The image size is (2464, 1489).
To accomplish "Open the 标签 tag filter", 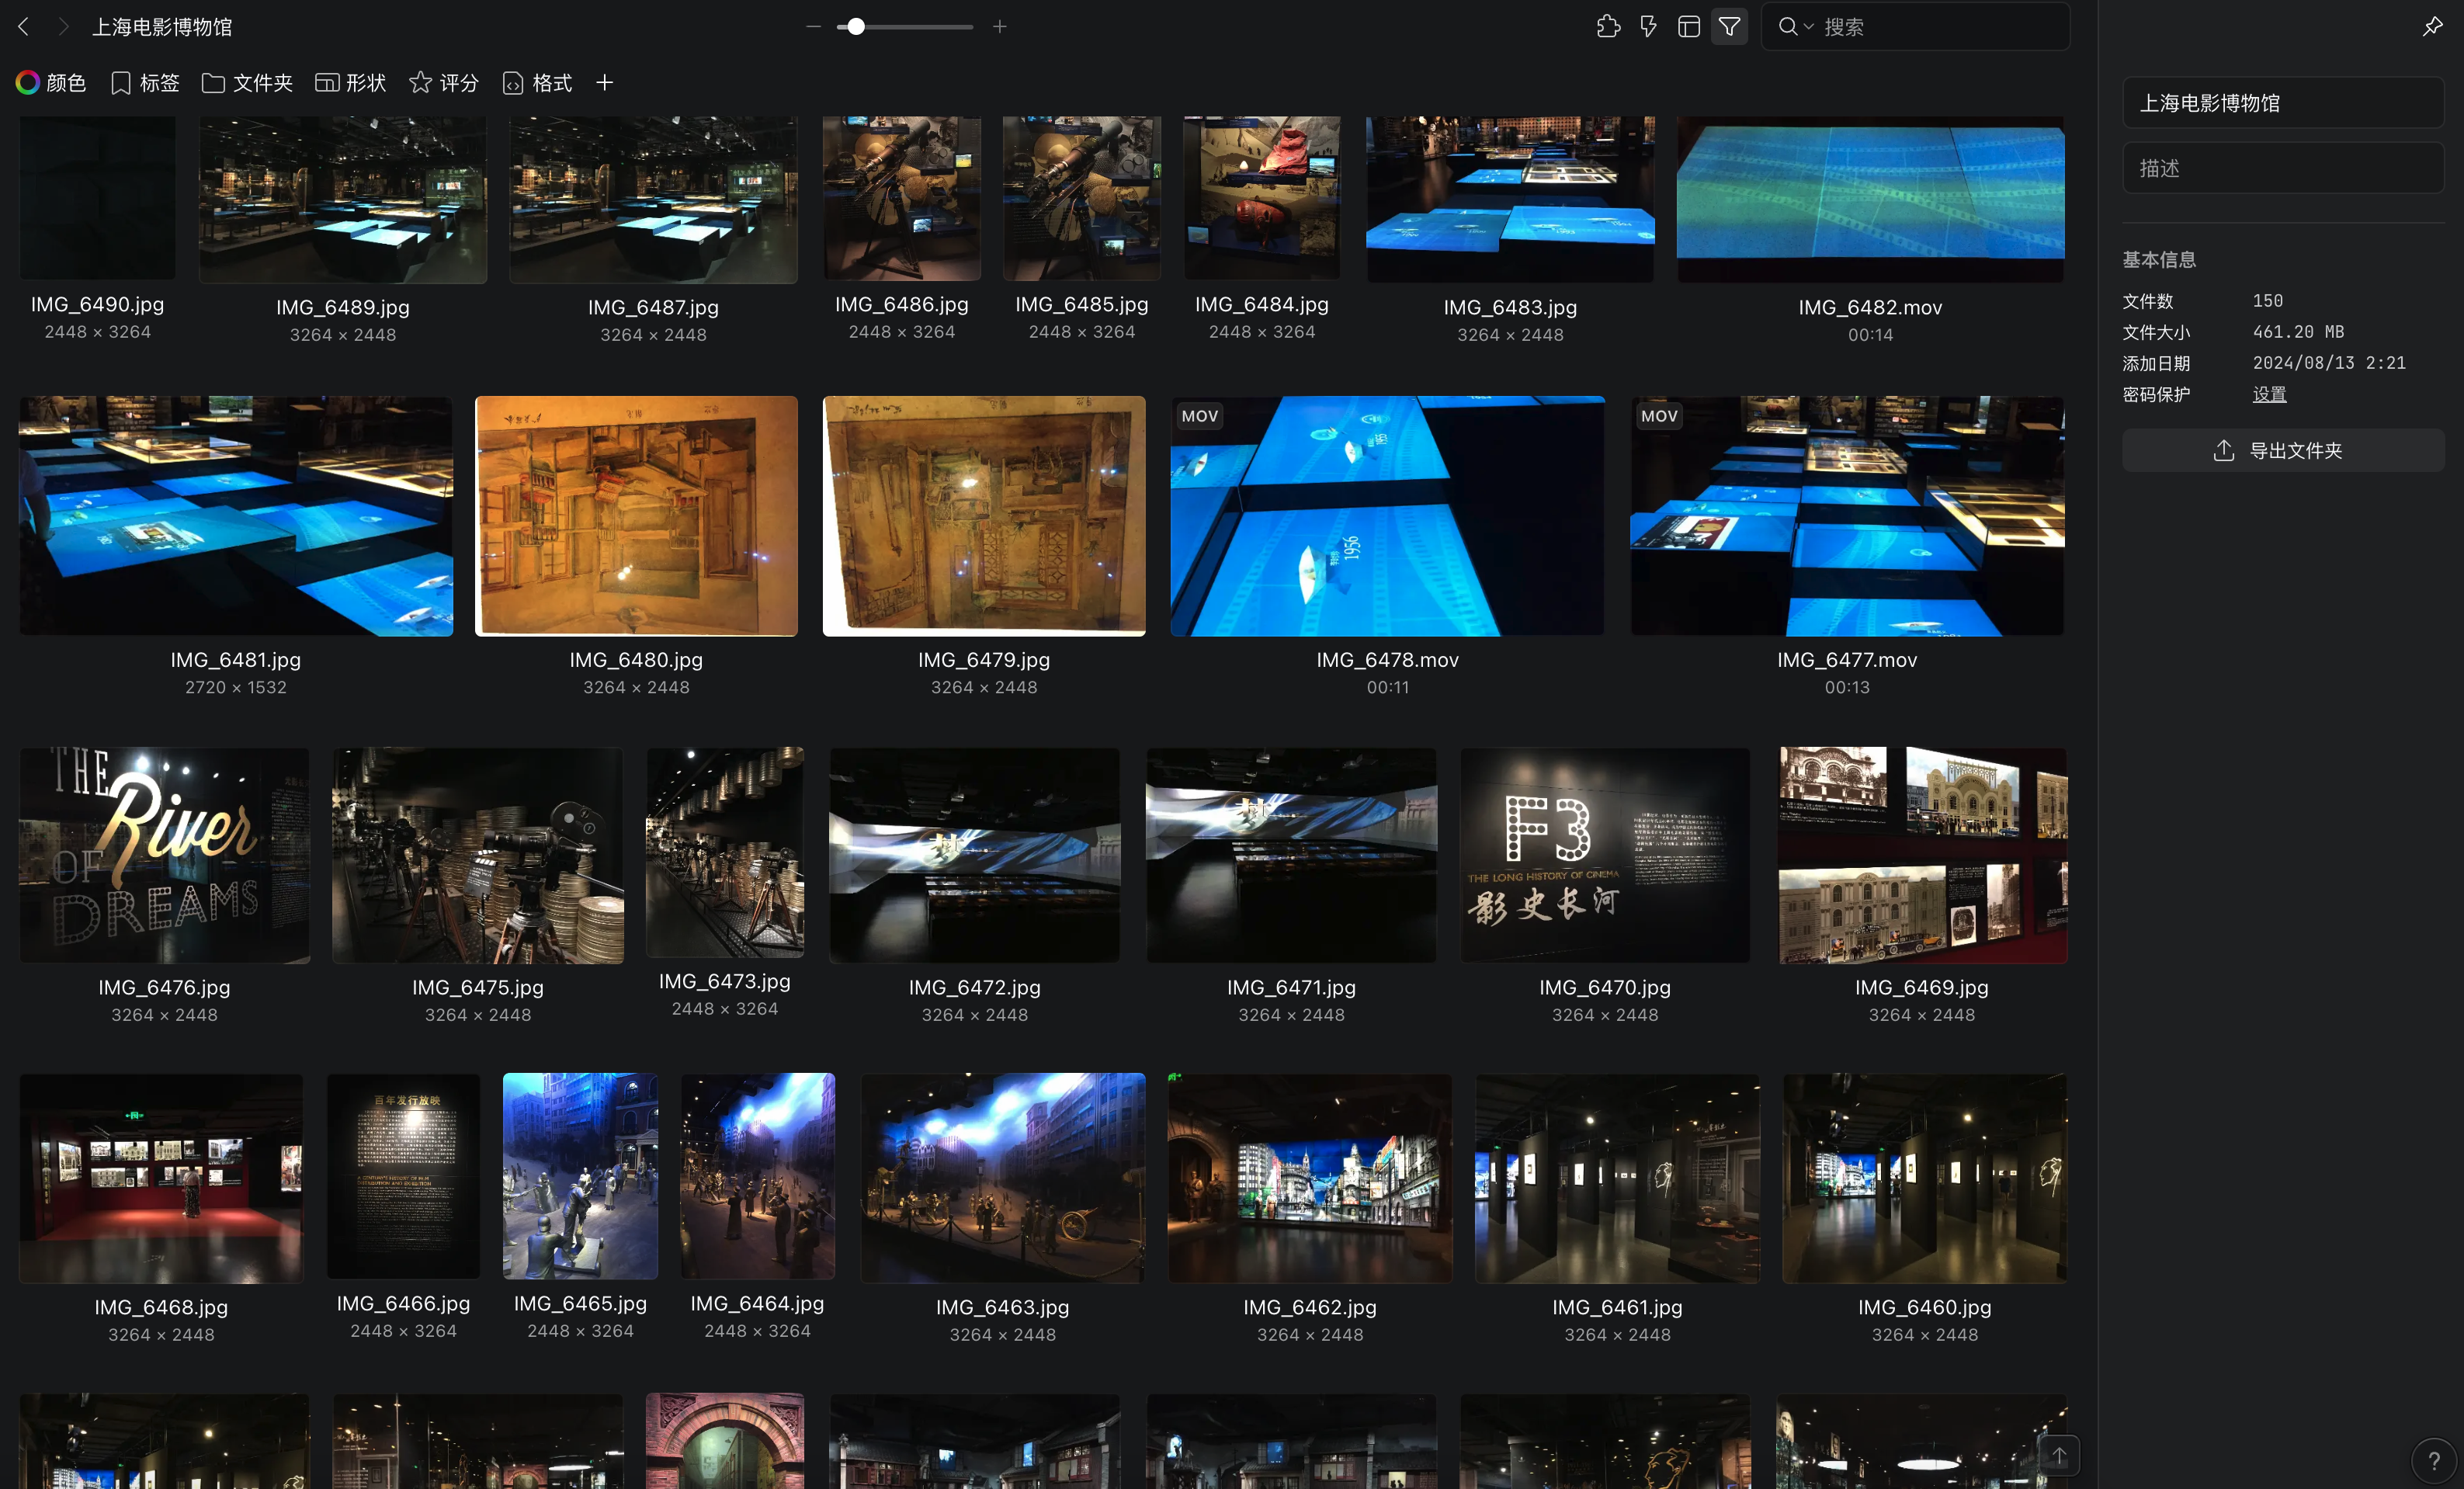I will 145,83.
